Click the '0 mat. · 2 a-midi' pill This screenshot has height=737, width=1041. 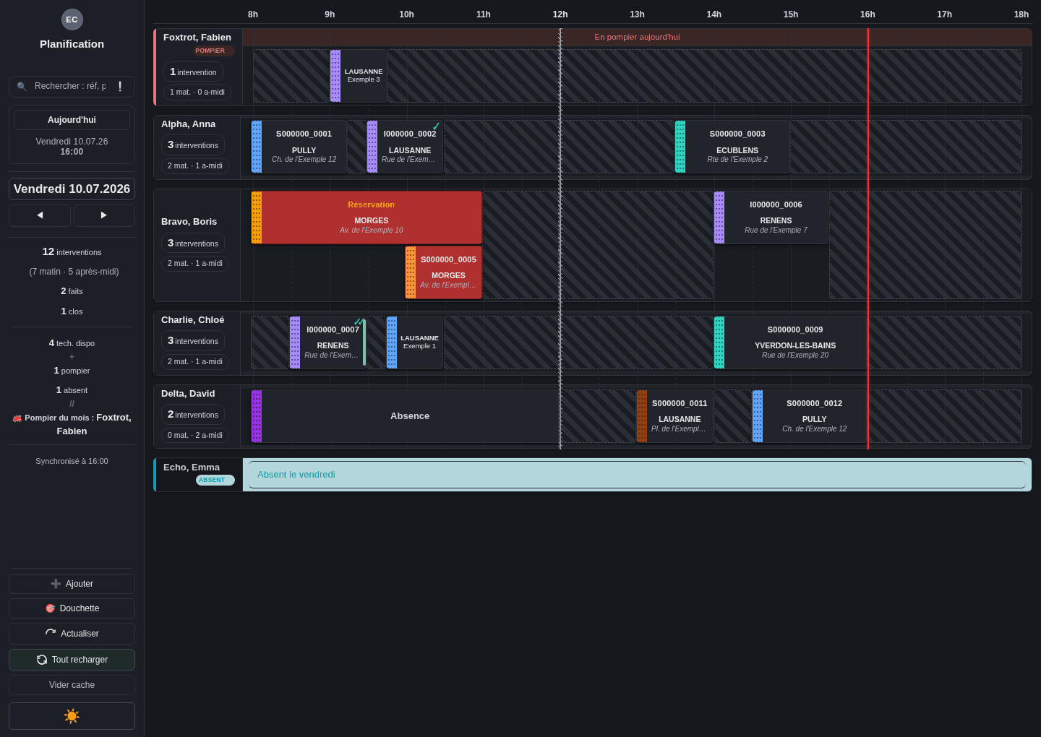195,435
